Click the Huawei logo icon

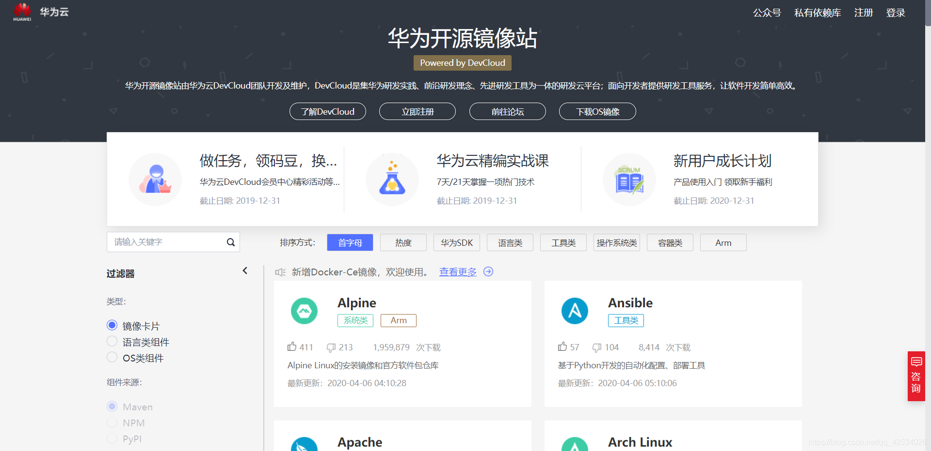click(22, 12)
